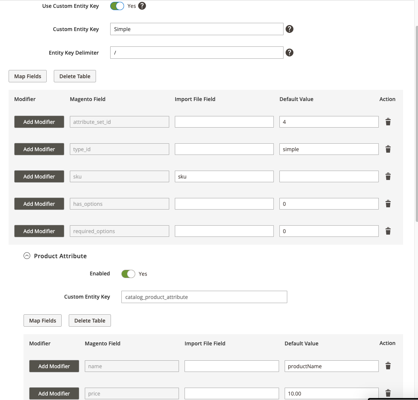
Task: Click Delete Table under Product Attribute
Action: click(90, 321)
